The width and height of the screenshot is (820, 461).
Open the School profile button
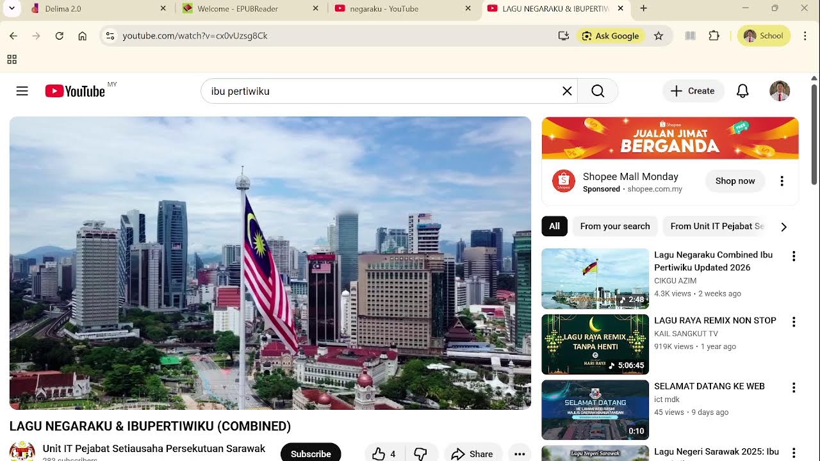pyautogui.click(x=764, y=36)
